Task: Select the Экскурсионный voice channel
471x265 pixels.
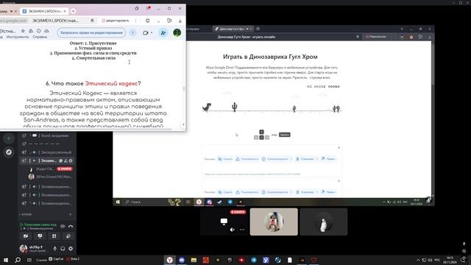Action: (47, 152)
